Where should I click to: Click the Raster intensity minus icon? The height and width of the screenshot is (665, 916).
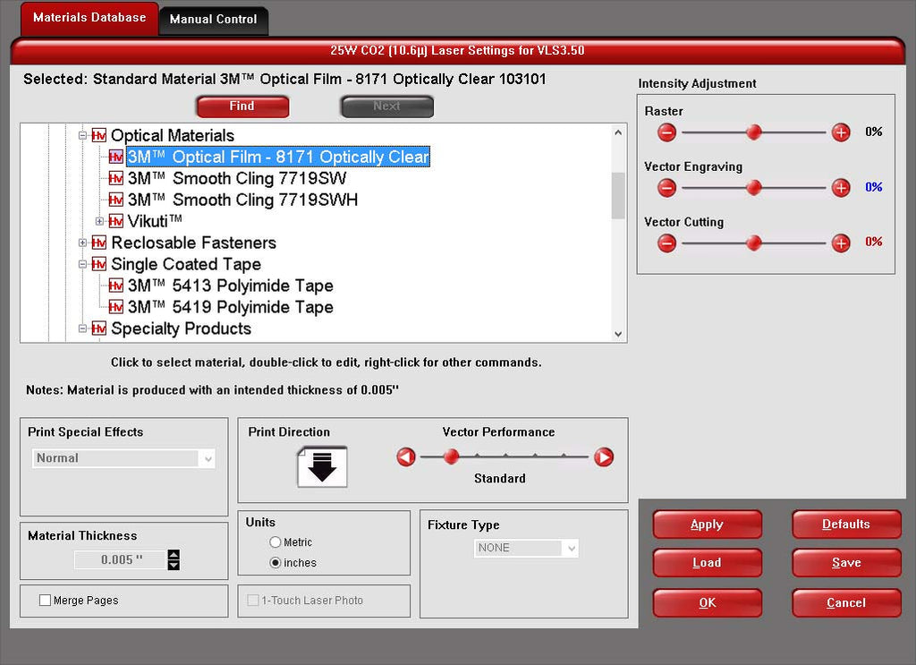pyautogui.click(x=666, y=132)
